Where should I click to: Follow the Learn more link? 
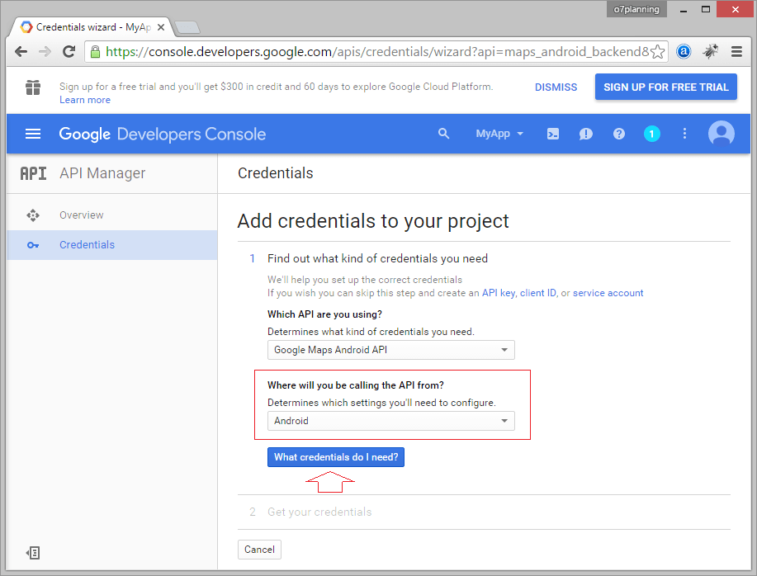coord(85,100)
